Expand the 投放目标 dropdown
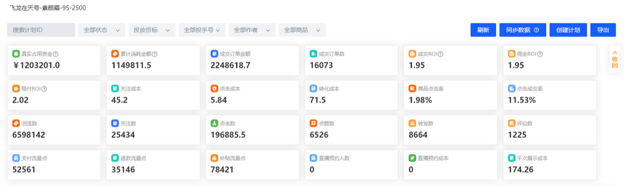The height and width of the screenshot is (186, 624). click(152, 30)
